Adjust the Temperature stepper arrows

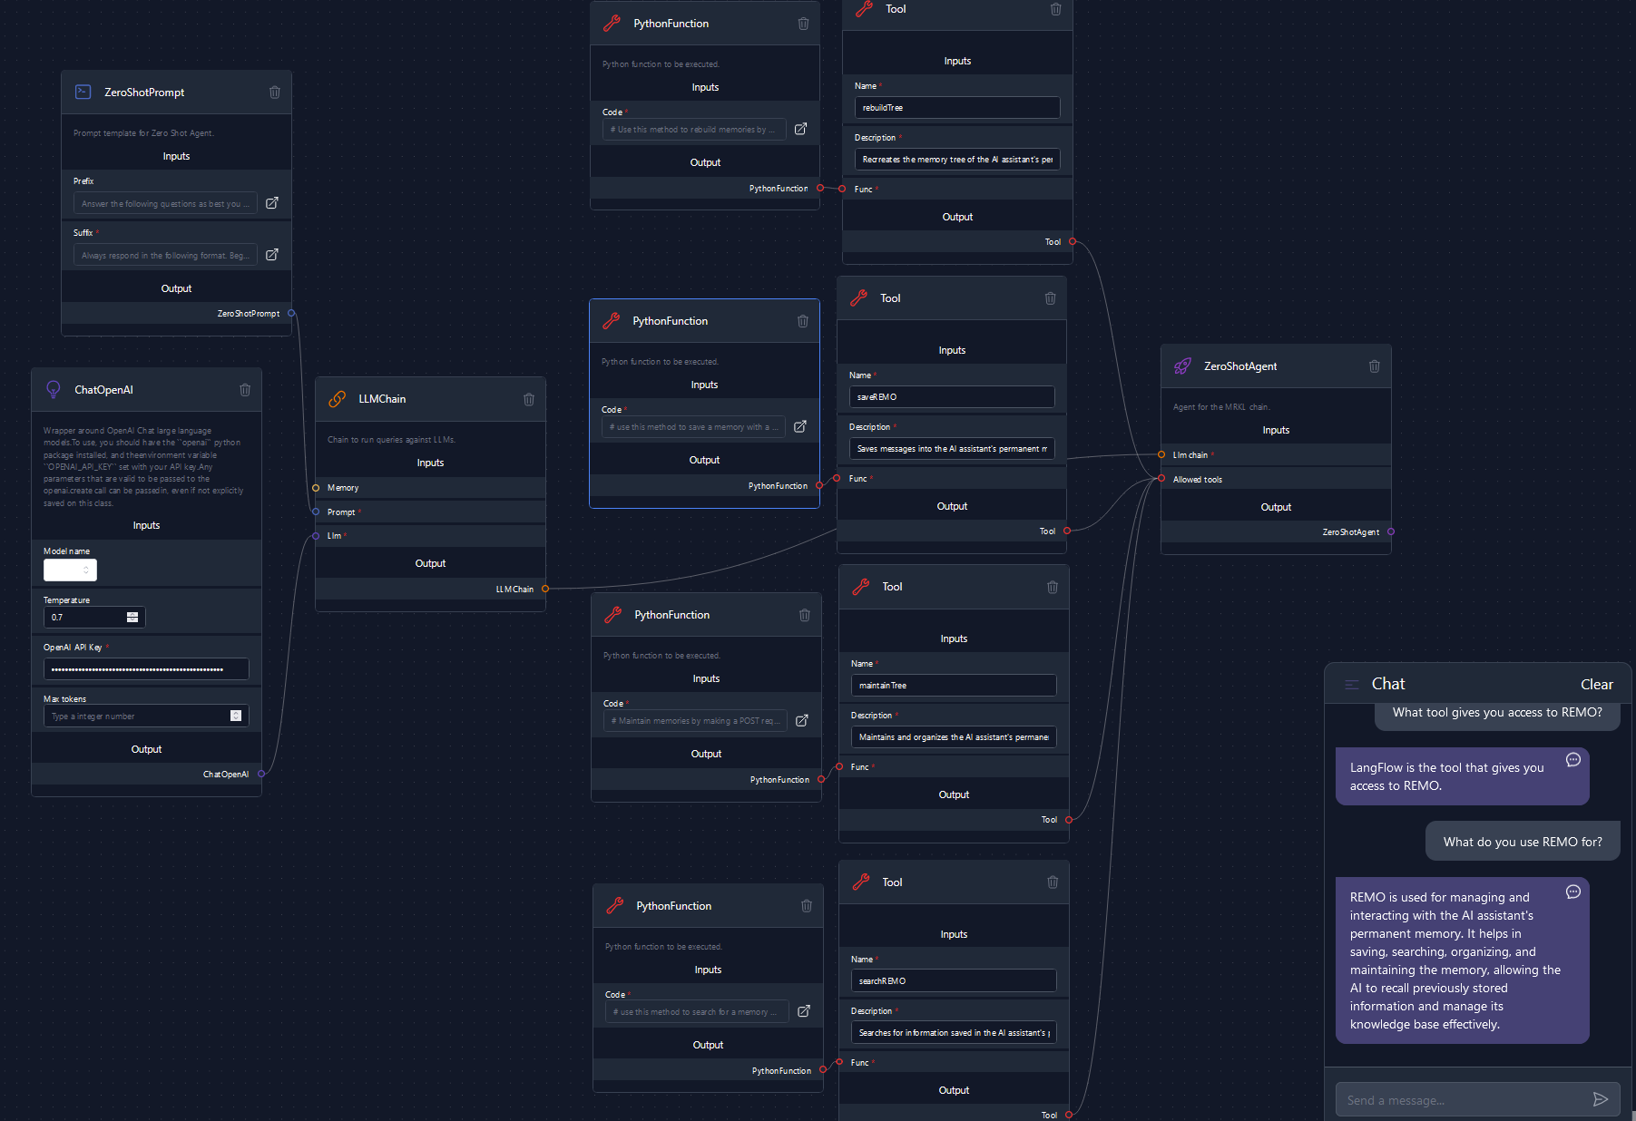tap(132, 617)
